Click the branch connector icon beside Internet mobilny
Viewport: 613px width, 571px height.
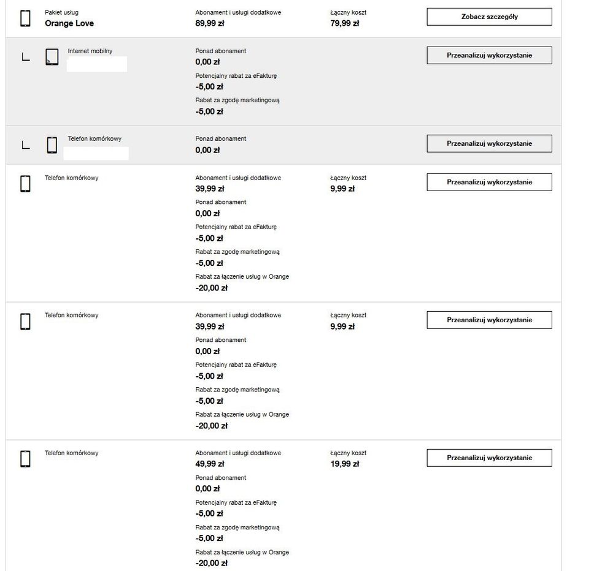(25, 59)
